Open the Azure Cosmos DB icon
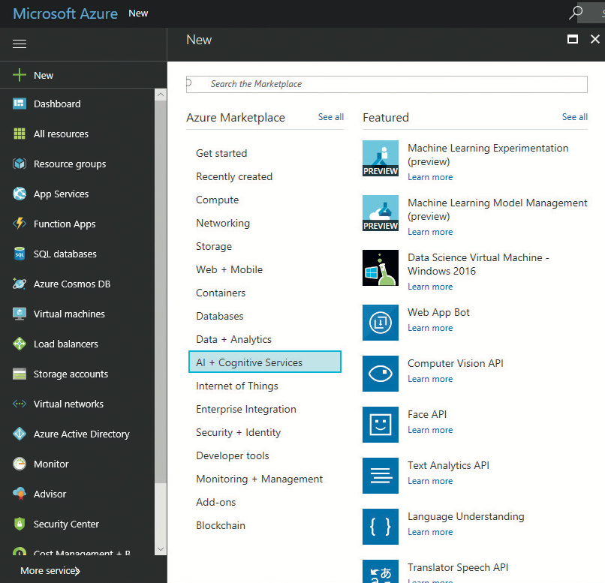Screen dimensions: 605x583 (x=20, y=284)
